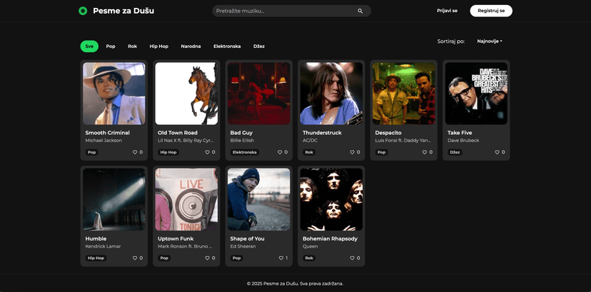Like Shape of You with heart icon
The height and width of the screenshot is (292, 591).
click(281, 258)
